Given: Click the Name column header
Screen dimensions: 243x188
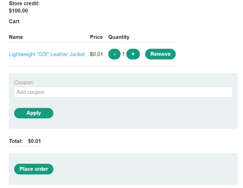Looking at the screenshot, I should 16,37.
